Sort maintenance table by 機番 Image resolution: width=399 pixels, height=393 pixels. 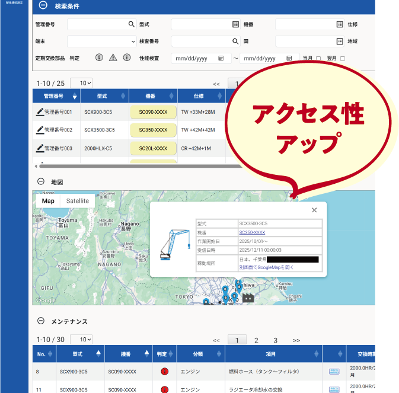[147, 354]
